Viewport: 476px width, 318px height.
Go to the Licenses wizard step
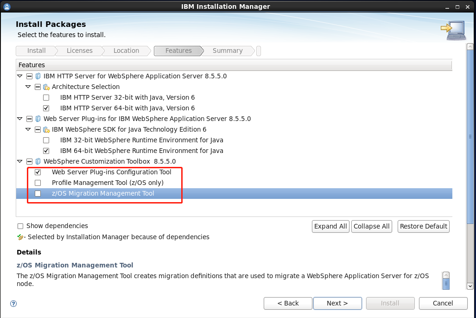coord(80,51)
